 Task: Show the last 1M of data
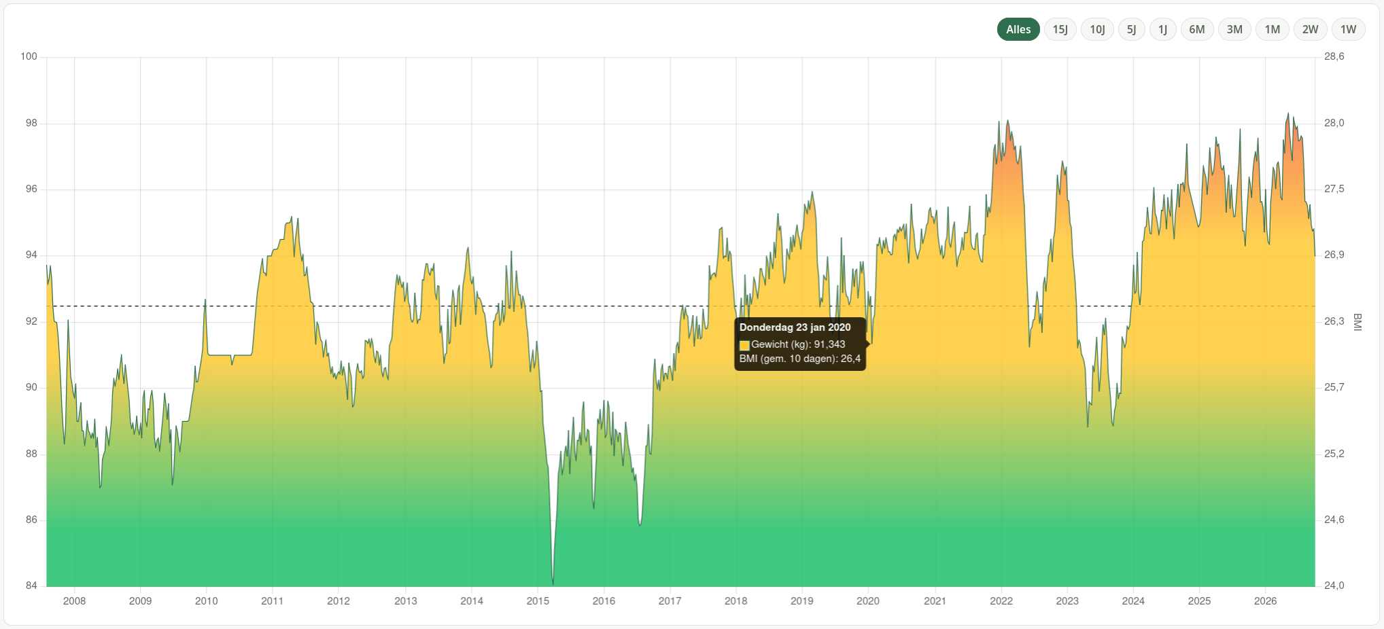point(1273,29)
